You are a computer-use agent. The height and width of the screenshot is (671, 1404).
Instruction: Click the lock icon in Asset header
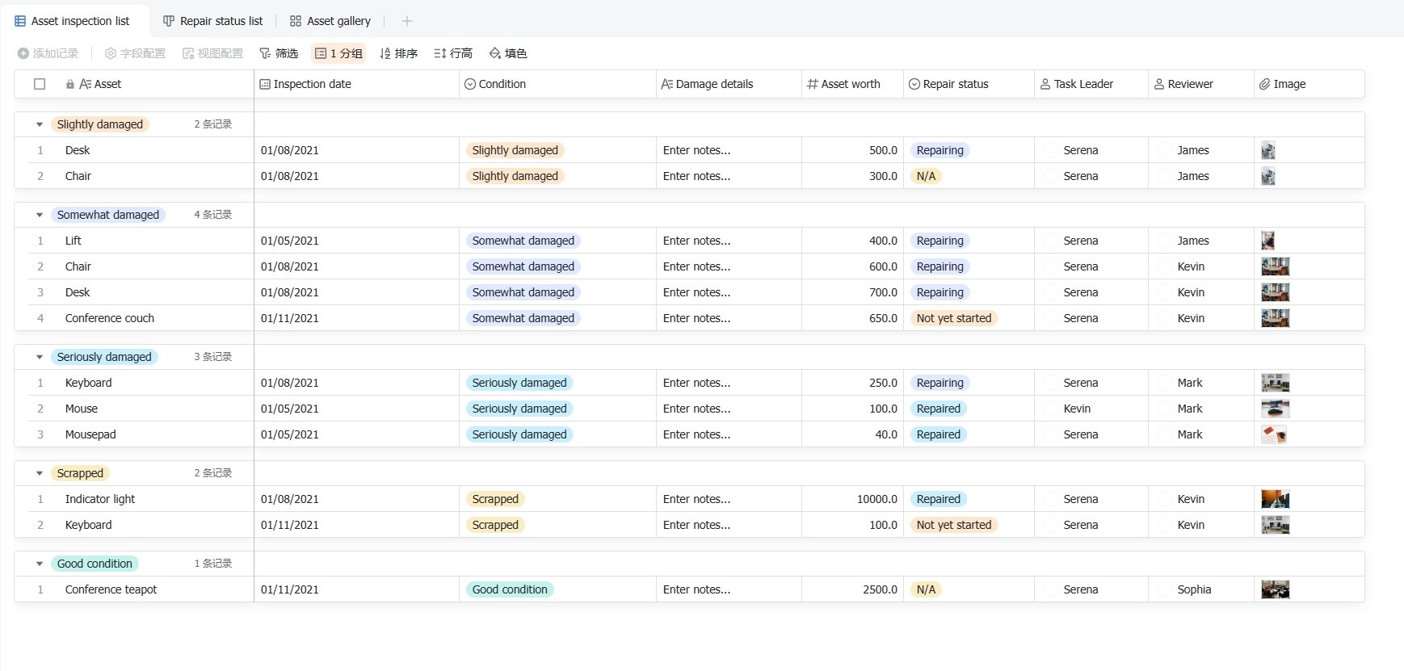click(70, 84)
